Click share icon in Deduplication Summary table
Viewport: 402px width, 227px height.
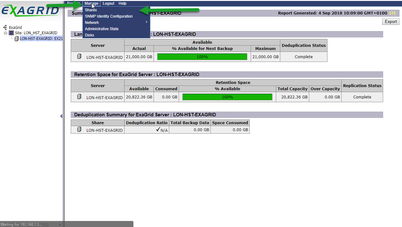79,129
